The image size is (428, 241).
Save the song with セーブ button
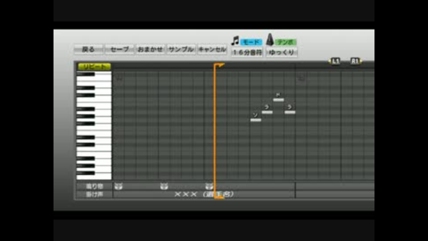[119, 50]
